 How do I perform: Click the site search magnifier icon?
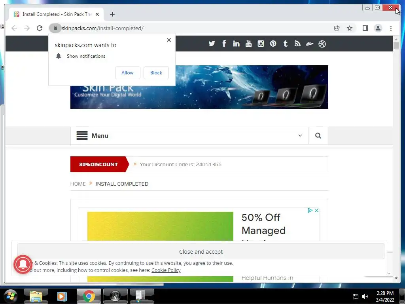tap(318, 135)
